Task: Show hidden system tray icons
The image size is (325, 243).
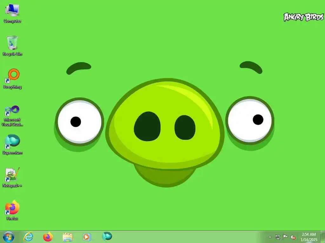Action: [270, 237]
